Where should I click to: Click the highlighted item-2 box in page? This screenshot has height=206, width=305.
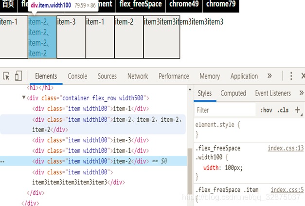pyautogui.click(x=42, y=37)
